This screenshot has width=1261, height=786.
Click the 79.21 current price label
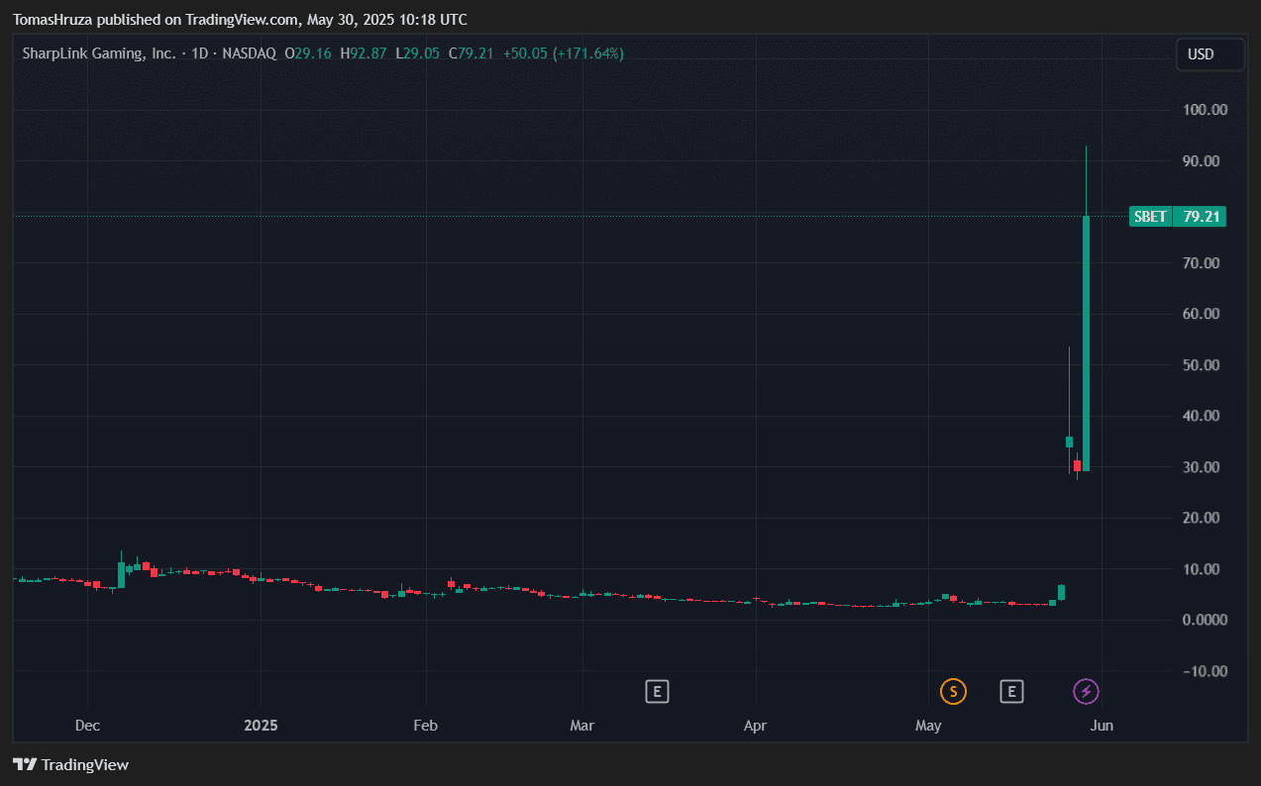(1200, 217)
